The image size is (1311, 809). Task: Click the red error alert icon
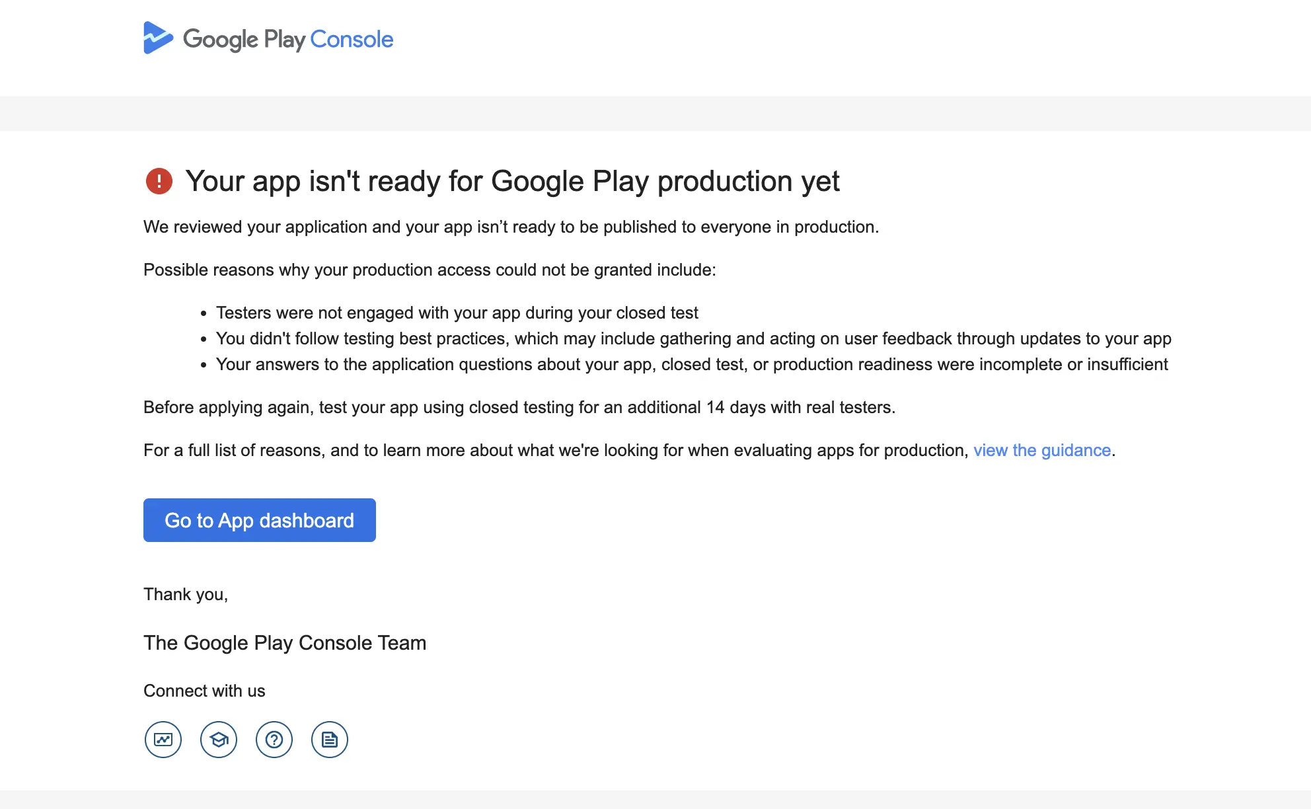(x=159, y=181)
